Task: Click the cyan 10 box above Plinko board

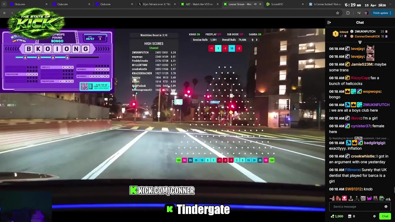Action: click(232, 48)
